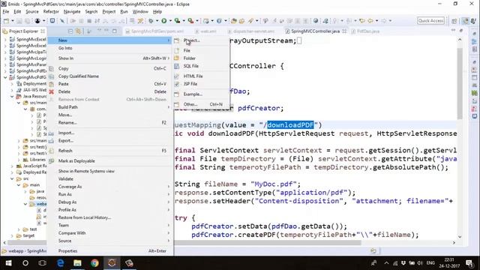Click the Last Edit Location toolbar icon
Viewport: 480px width, 270px height.
362,21
